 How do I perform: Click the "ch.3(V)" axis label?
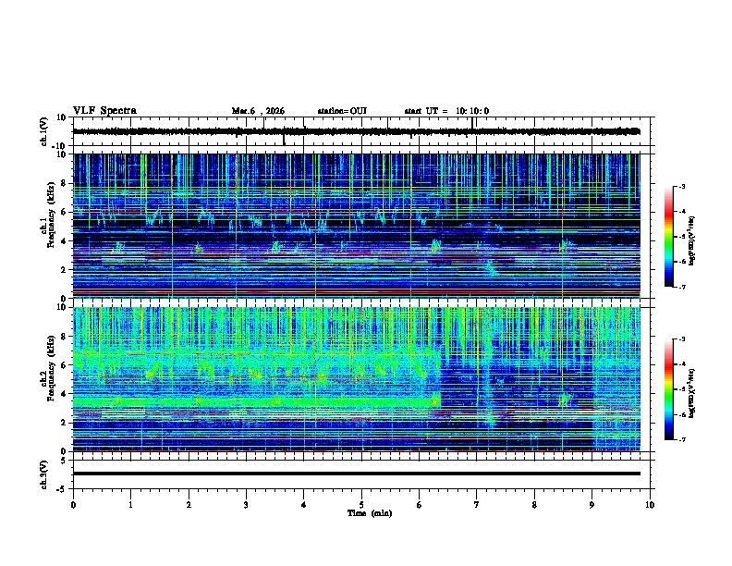click(x=44, y=474)
